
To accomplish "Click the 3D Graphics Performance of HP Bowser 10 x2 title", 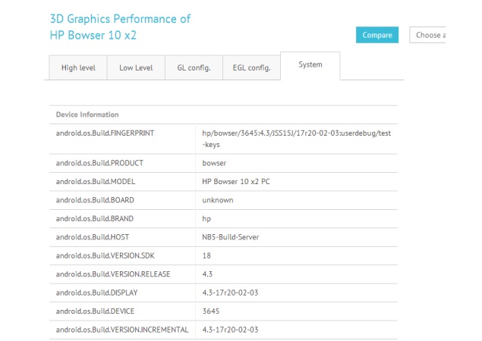I will (120, 27).
